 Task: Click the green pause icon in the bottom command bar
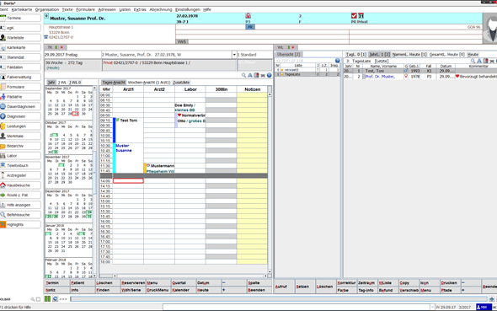[x=47, y=298]
